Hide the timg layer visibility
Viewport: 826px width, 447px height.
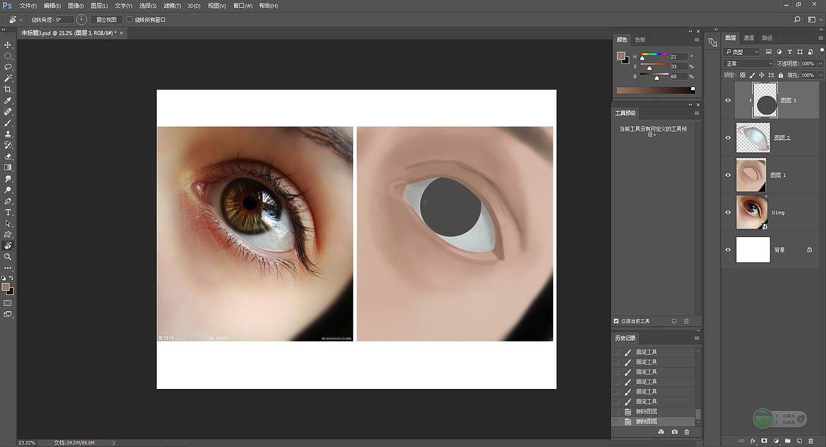[x=728, y=213]
